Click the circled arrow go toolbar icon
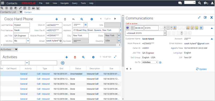This screenshot has width=215, height=101. [x=6, y=8]
